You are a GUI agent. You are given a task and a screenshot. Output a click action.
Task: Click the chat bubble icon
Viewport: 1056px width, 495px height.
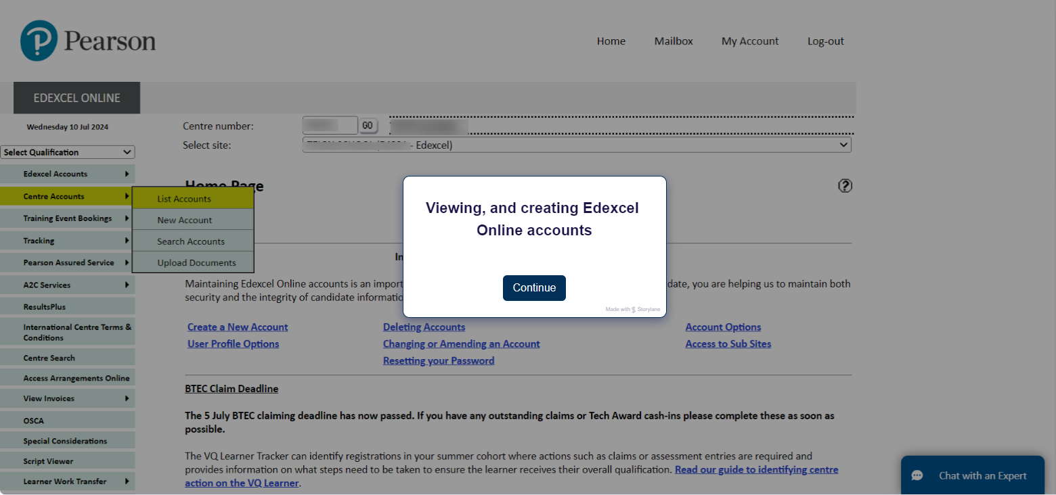pyautogui.click(x=917, y=475)
